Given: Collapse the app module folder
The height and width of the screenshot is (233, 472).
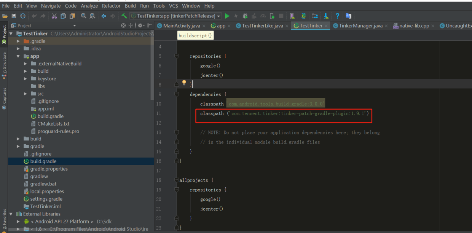Looking at the screenshot, I should [x=18, y=56].
